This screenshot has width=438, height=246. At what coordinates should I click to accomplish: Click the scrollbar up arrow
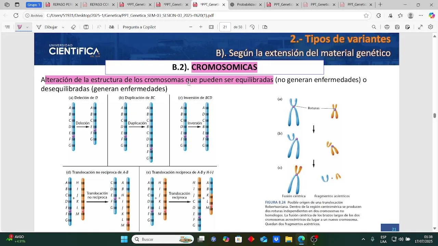[435, 36]
